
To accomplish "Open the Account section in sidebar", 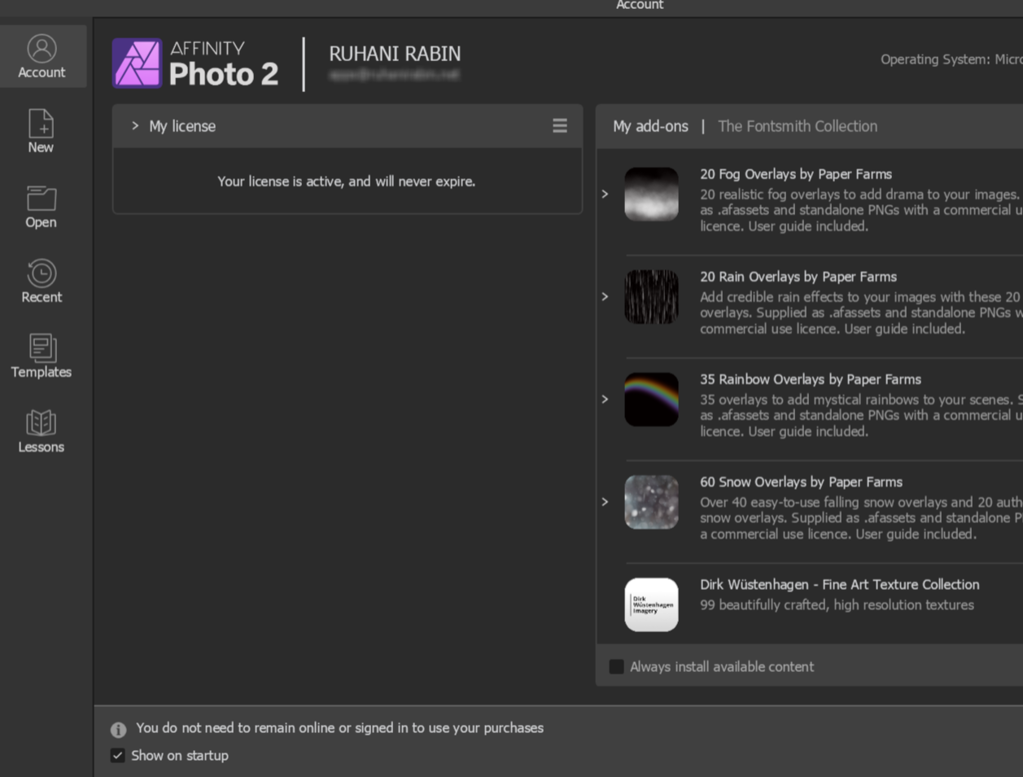I will (42, 56).
